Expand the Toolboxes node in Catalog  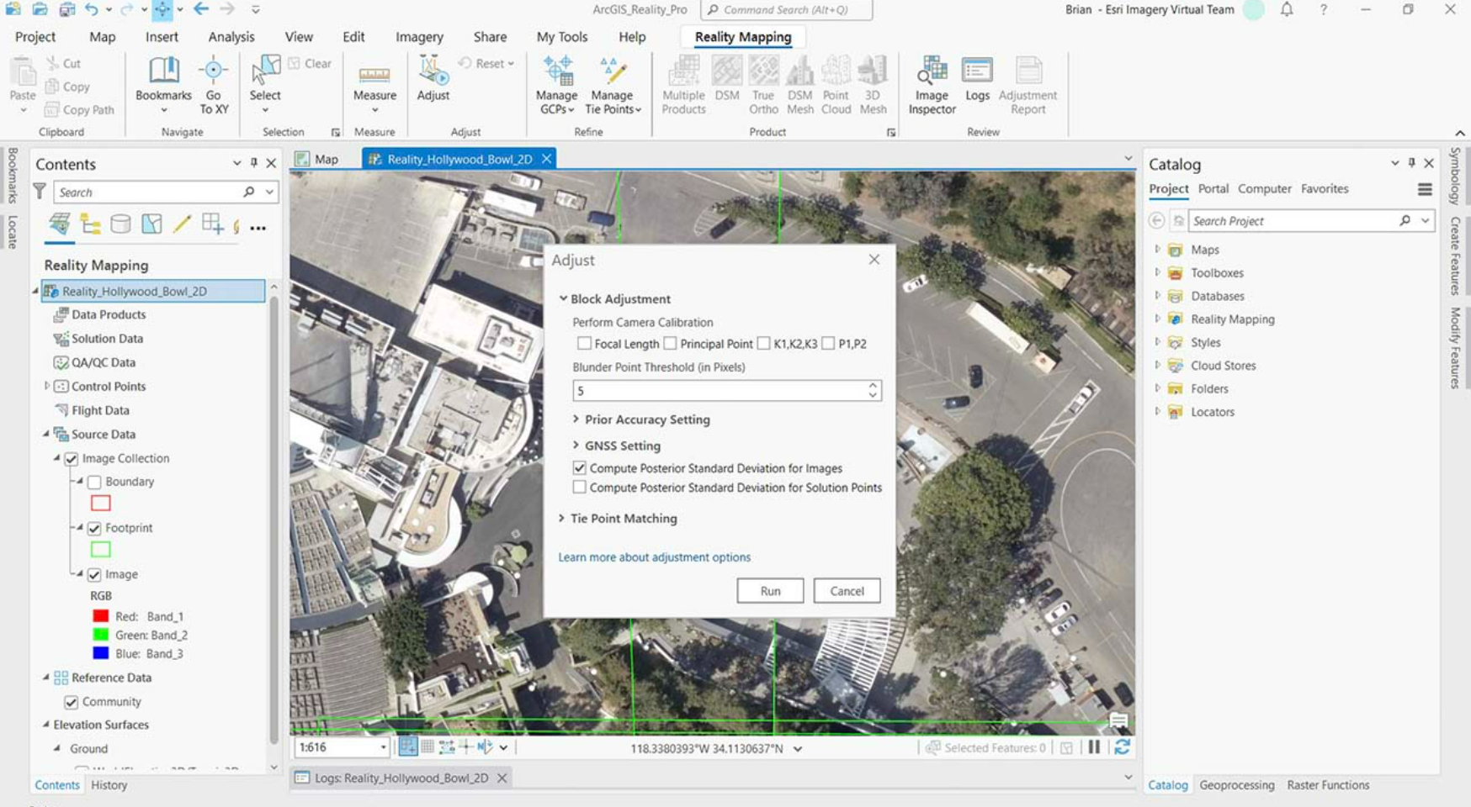pos(1157,272)
